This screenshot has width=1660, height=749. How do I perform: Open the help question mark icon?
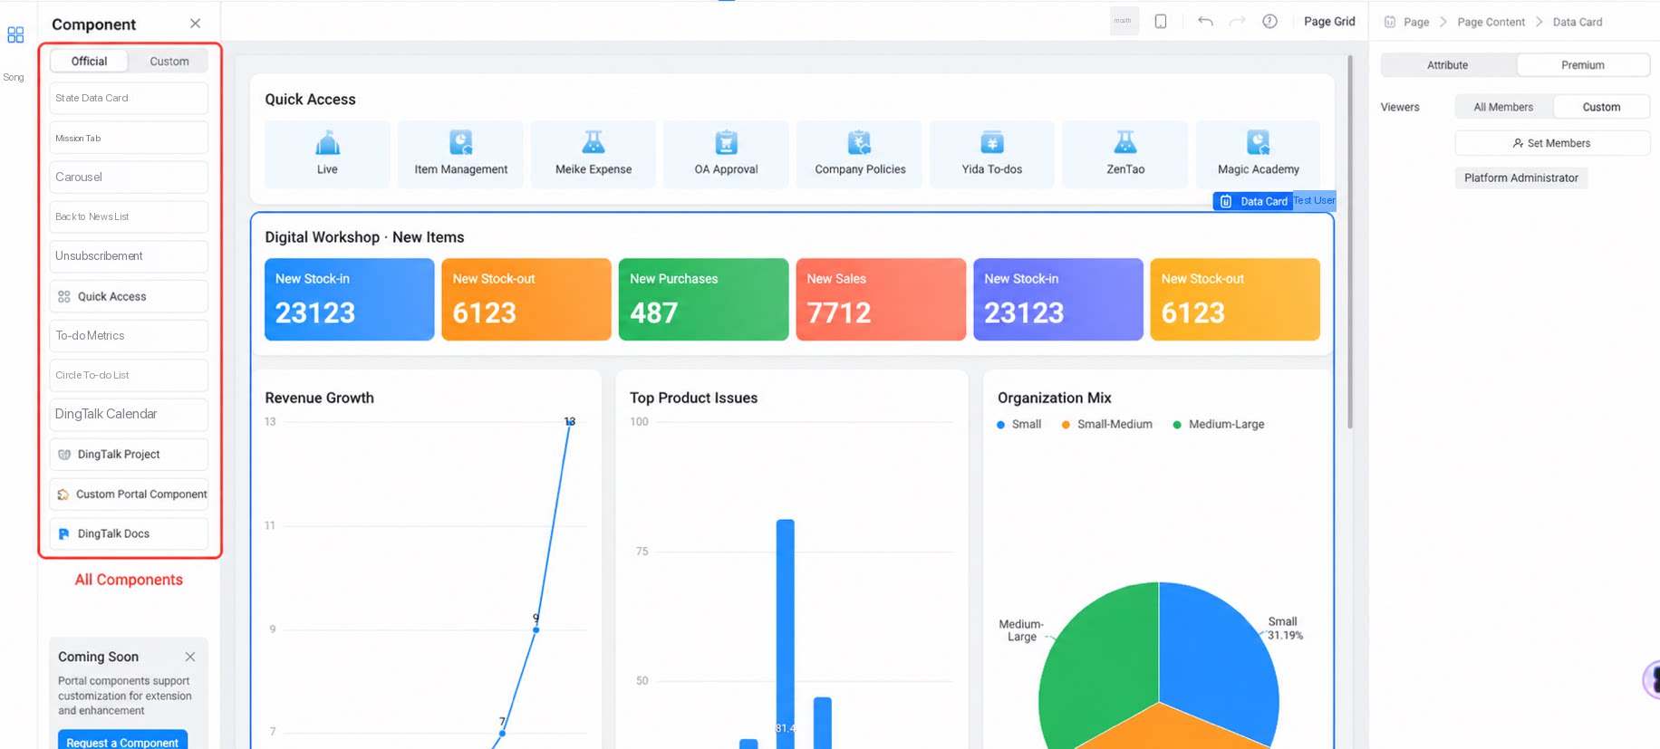[1269, 21]
